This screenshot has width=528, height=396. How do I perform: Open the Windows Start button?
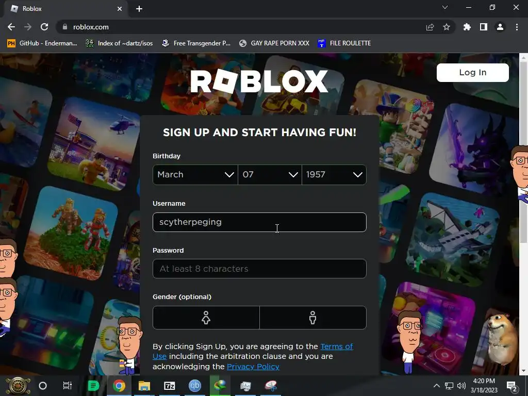(x=18, y=386)
